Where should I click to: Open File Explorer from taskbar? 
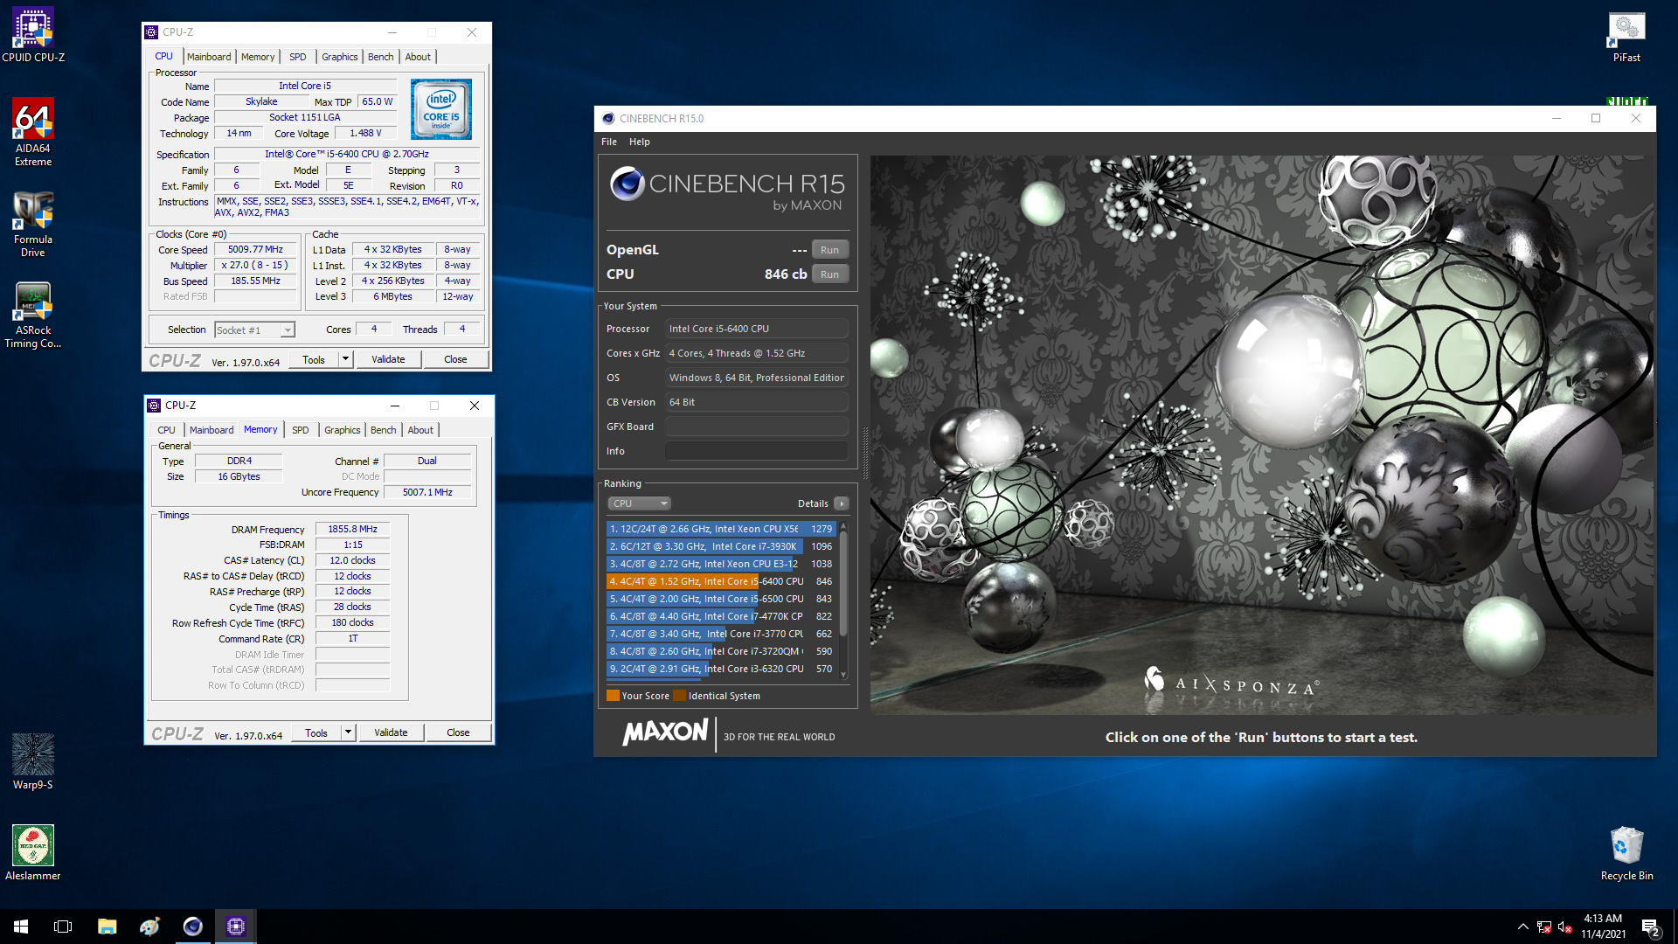coord(107,927)
